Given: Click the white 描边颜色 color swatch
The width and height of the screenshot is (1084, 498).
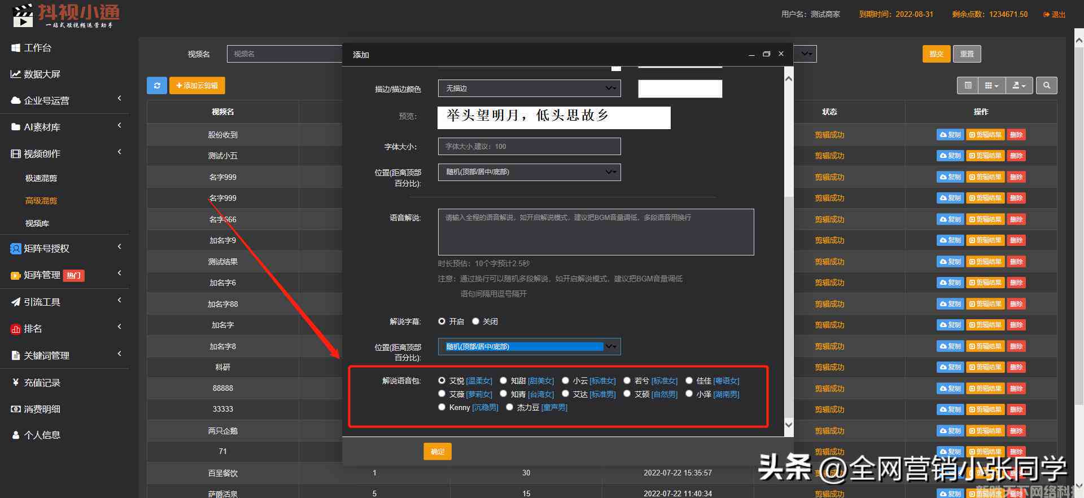Looking at the screenshot, I should point(680,89).
